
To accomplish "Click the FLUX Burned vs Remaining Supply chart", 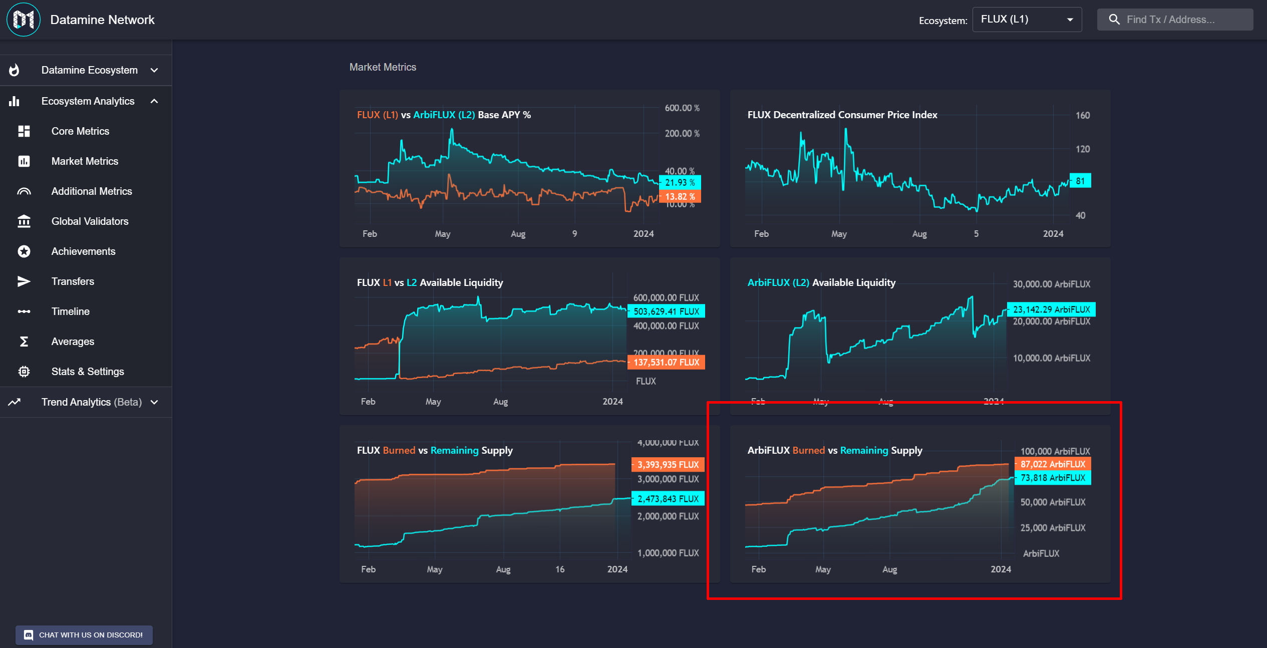I will tap(529, 504).
